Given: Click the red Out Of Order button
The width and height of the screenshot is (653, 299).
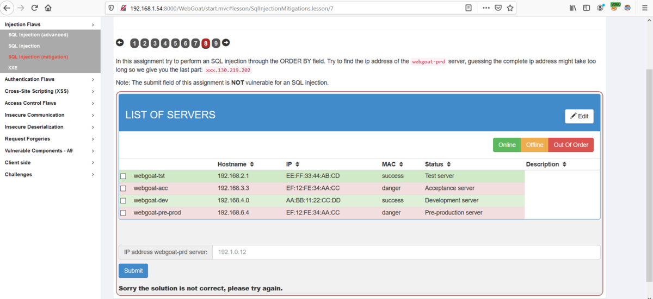Looking at the screenshot, I should (x=571, y=145).
